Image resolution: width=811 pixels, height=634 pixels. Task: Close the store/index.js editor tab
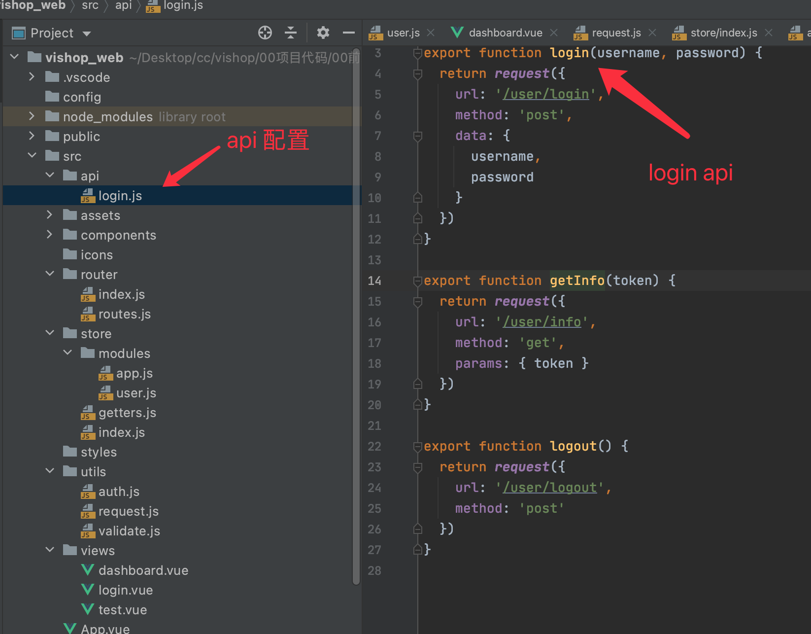click(x=769, y=33)
